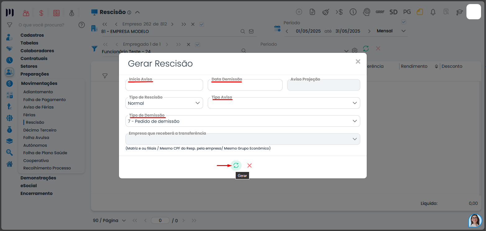Click the PG toolbar icon
486x231 pixels.
(407, 12)
